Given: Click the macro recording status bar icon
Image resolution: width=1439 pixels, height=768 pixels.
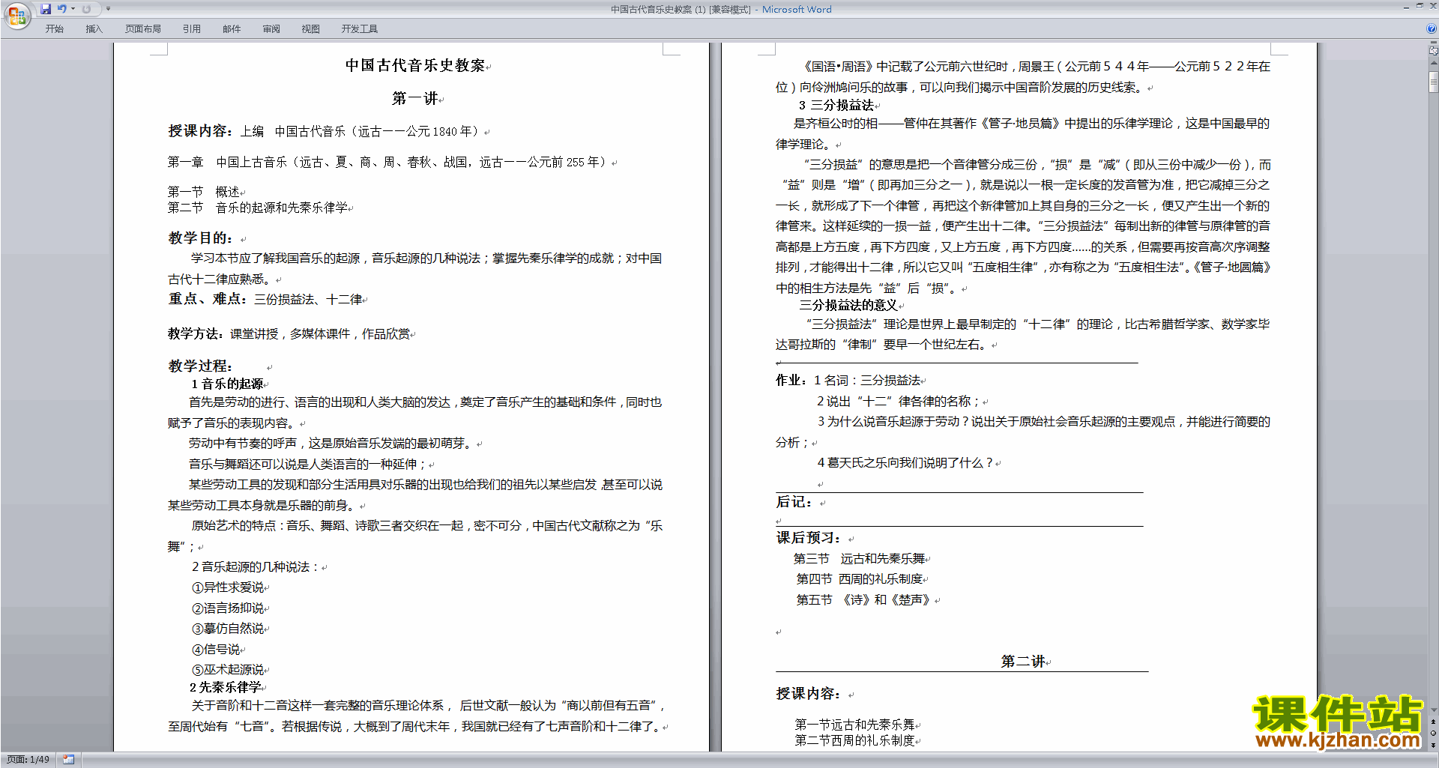Looking at the screenshot, I should [68, 760].
